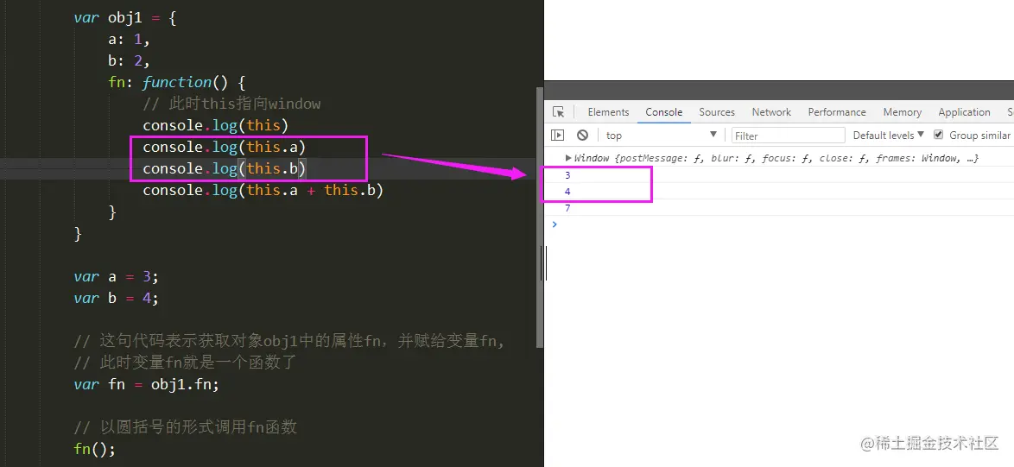This screenshot has height=467, width=1014.
Task: Focus the console Filter input field
Action: pos(789,135)
